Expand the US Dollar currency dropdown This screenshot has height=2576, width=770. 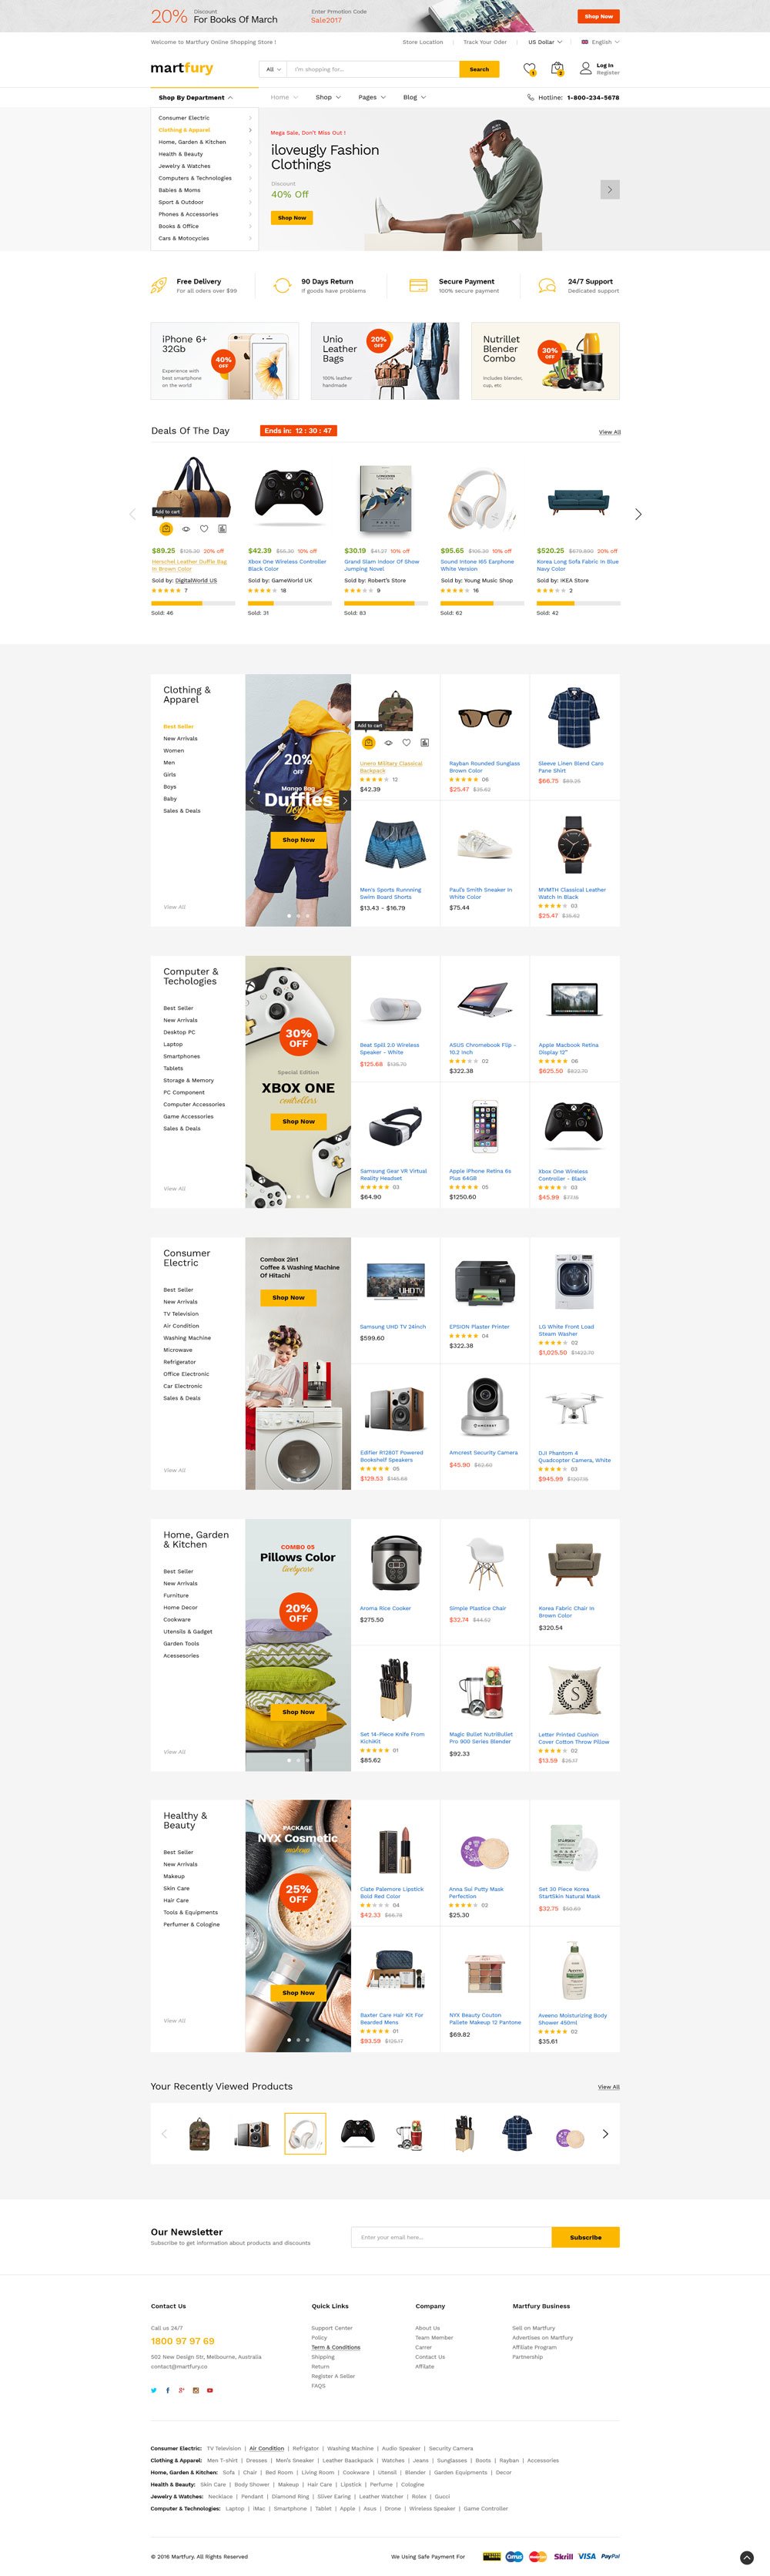point(545,42)
